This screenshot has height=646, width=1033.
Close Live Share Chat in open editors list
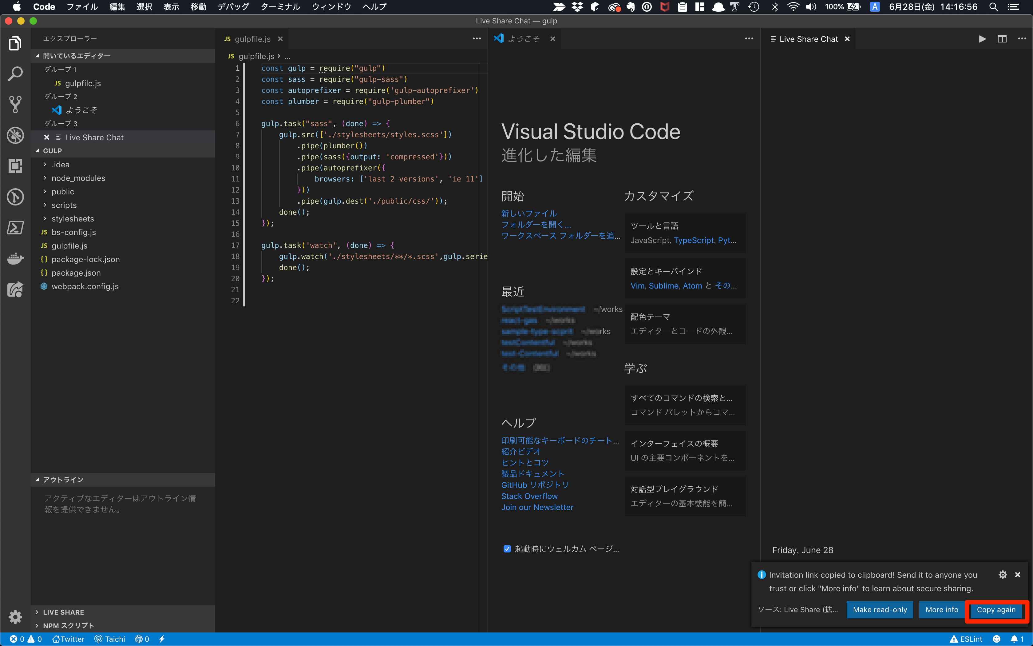point(46,138)
